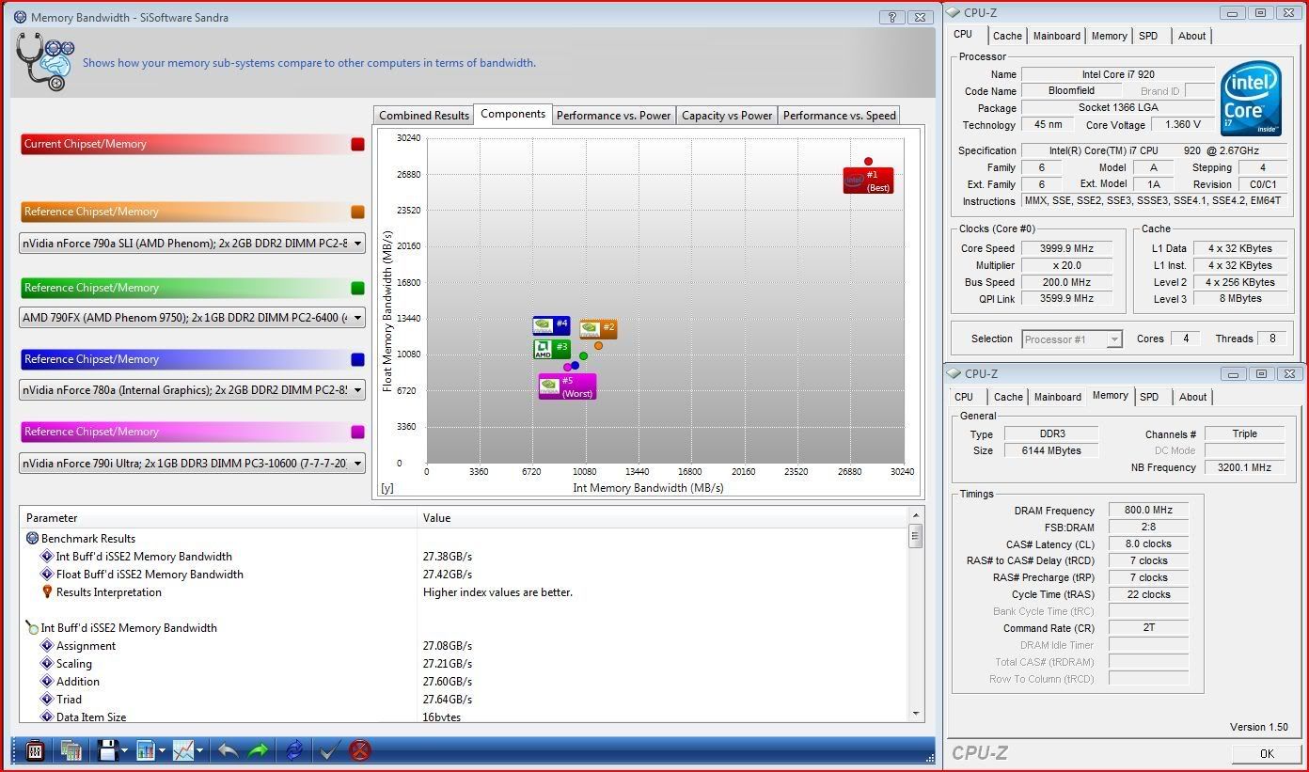Select the Assignment row in results
The image size is (1309, 772).
464,646
